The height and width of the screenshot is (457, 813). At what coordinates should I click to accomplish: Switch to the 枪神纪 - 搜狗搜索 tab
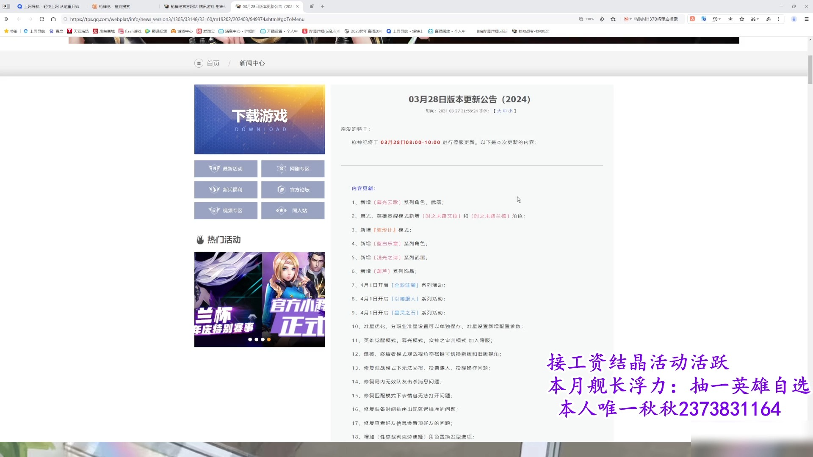pos(123,6)
